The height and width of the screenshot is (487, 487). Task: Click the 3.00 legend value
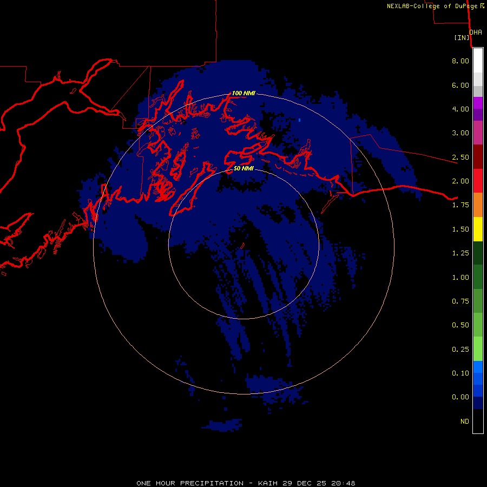pos(460,133)
